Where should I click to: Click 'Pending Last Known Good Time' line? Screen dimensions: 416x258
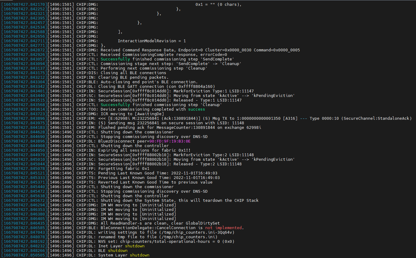pyautogui.click(x=109, y=173)
